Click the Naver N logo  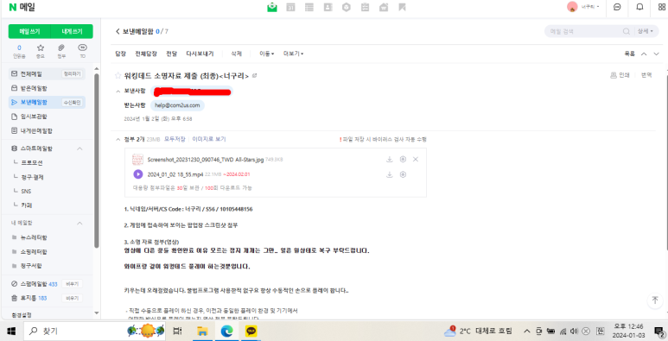point(12,7)
